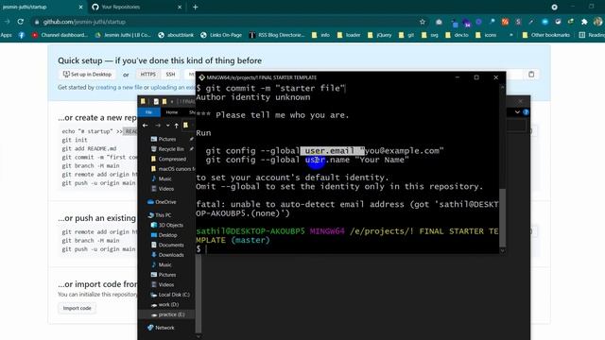Close the jesmin-juthi/startup browser tab
This screenshot has height=340, width=605.
(80, 7)
